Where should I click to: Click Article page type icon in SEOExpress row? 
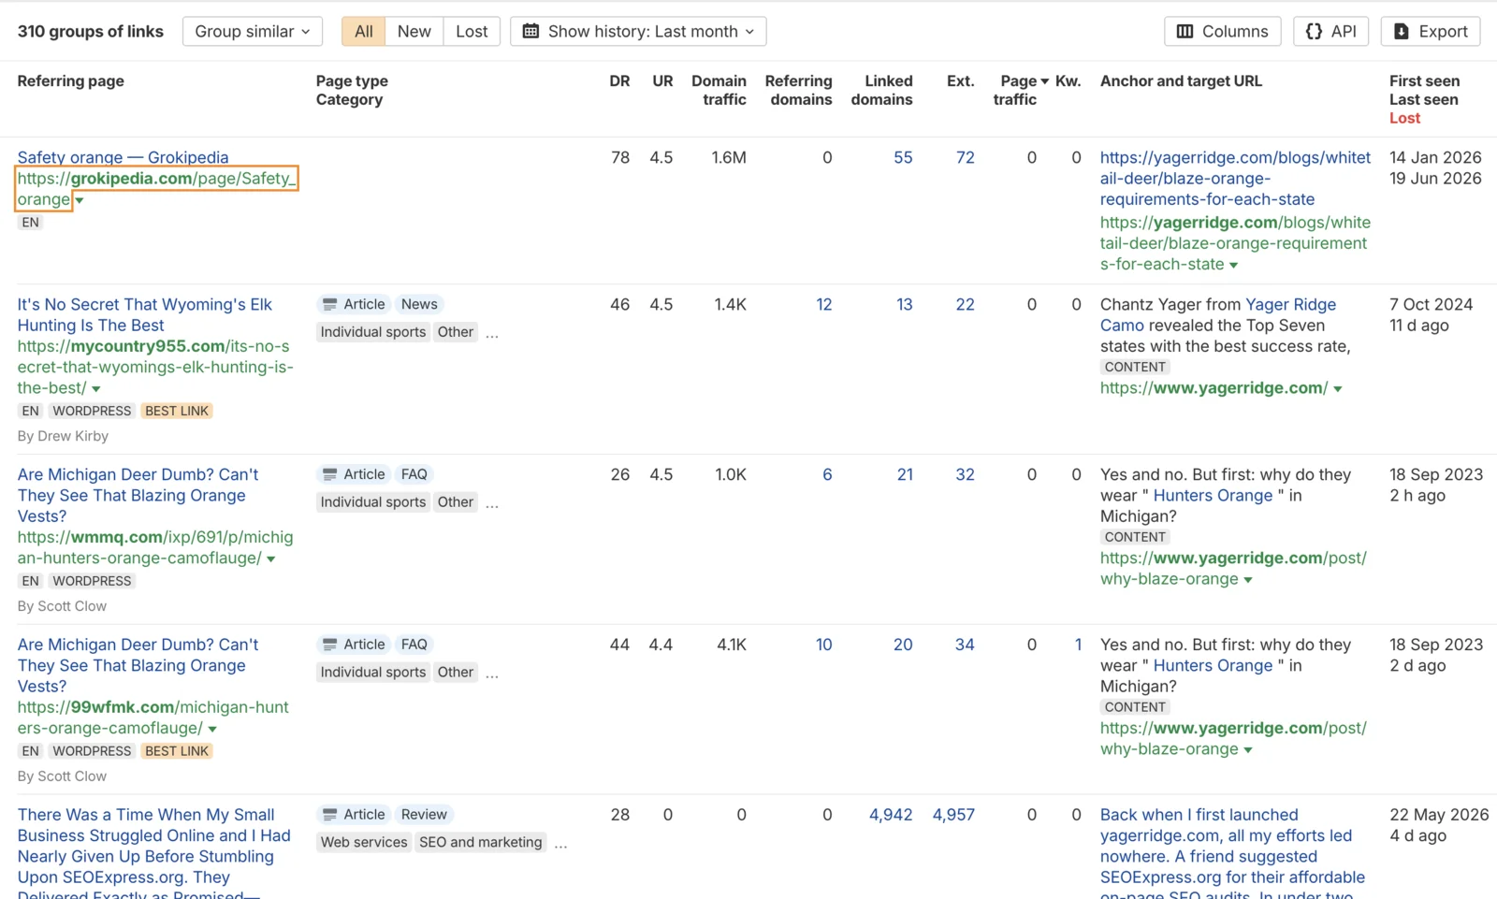[x=329, y=815]
